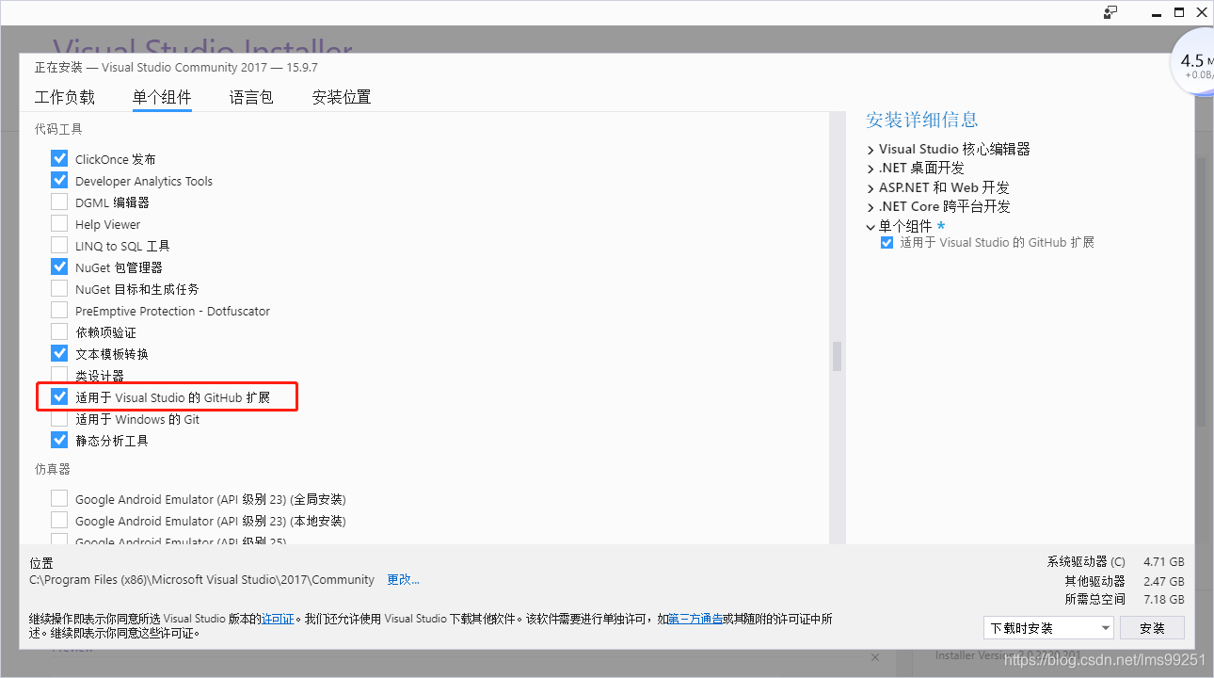Enable PreEmptive Protection - Dotfuscator

pos(59,311)
